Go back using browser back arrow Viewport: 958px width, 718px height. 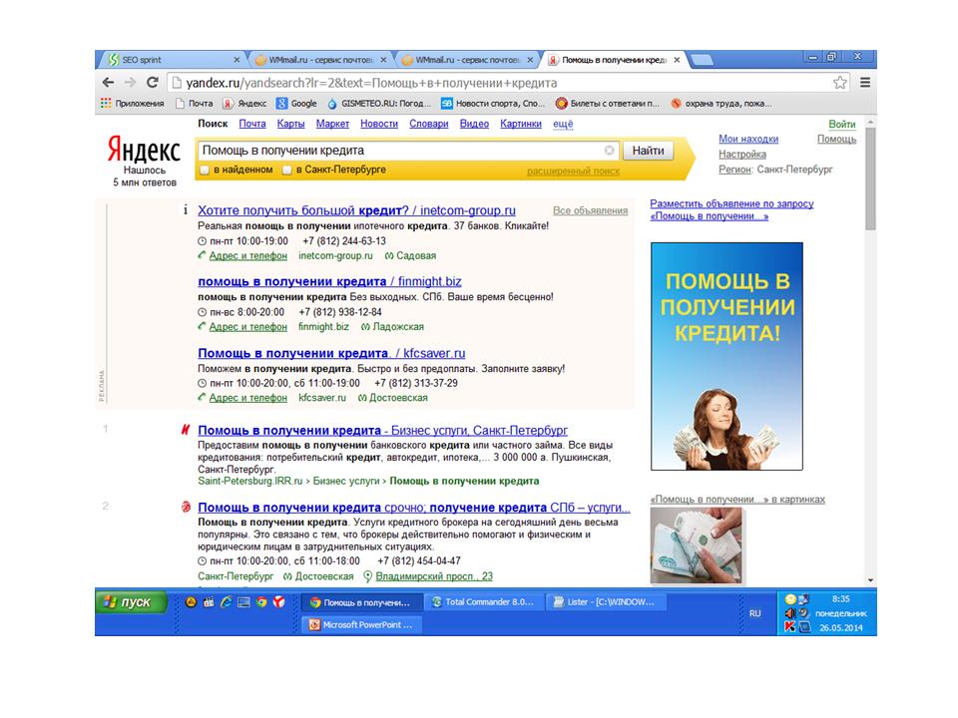pos(108,83)
